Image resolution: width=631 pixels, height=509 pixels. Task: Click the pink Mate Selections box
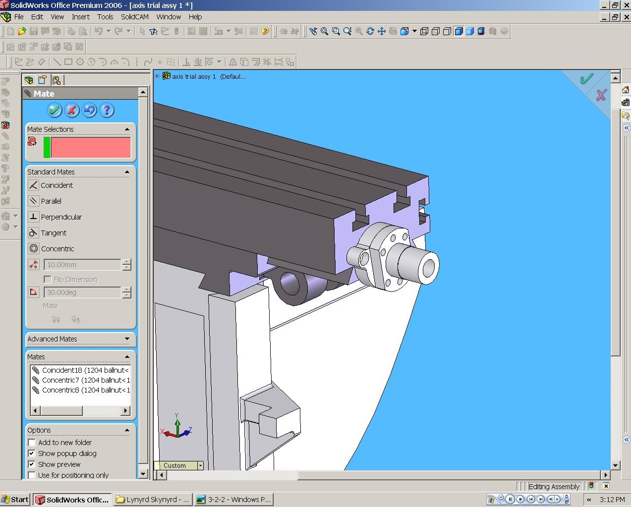point(90,148)
